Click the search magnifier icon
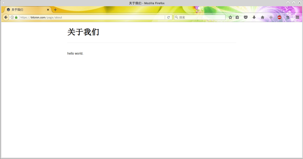The image size is (303, 159). point(176,17)
